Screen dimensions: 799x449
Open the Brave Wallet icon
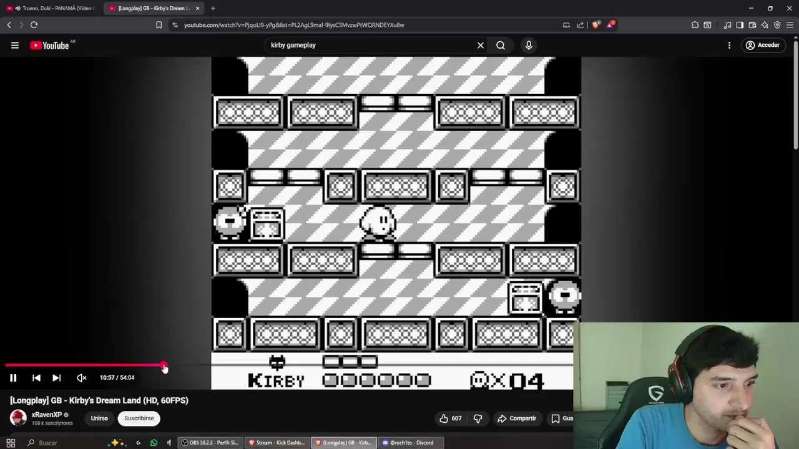(x=752, y=25)
